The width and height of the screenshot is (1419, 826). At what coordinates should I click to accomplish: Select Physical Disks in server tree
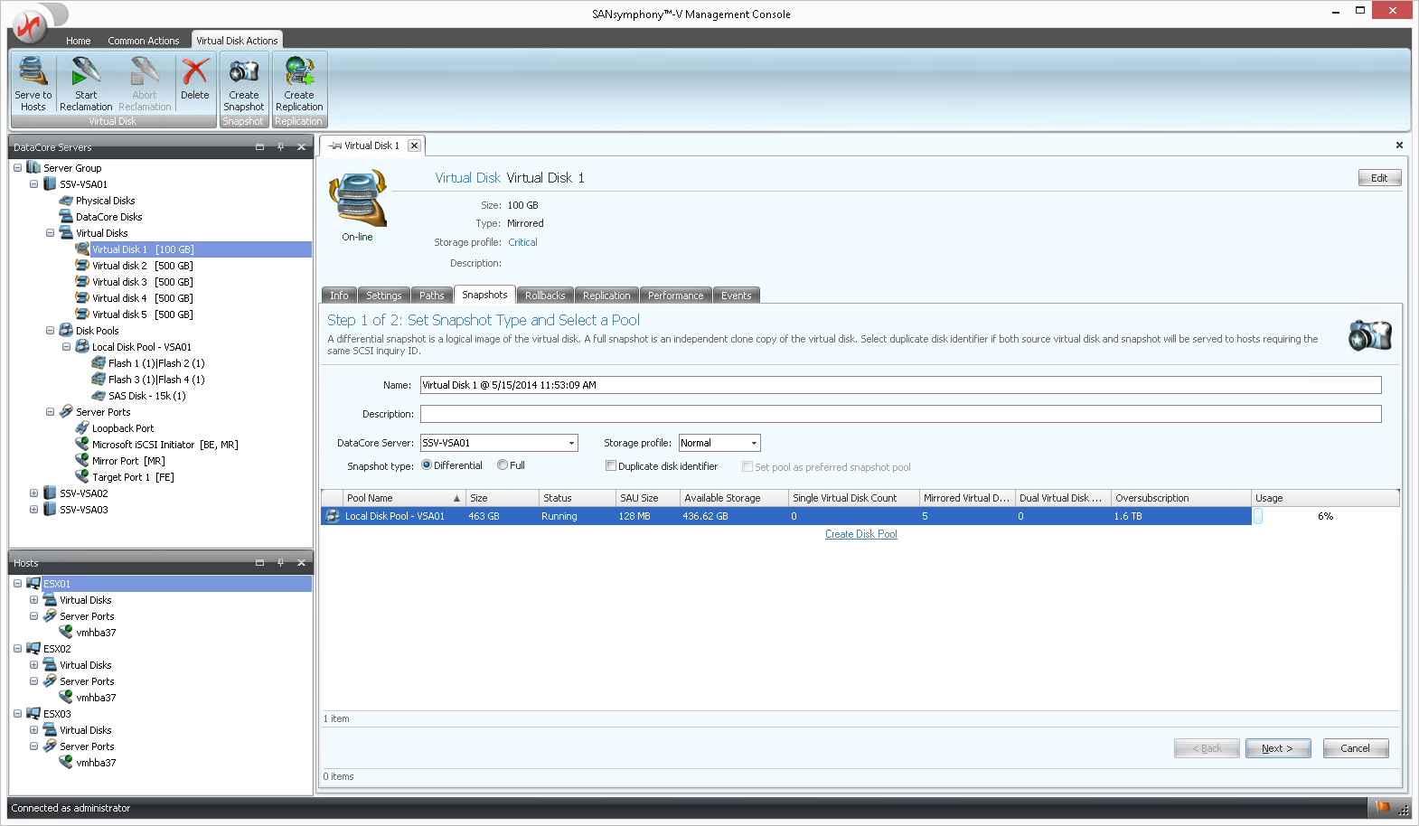pos(105,201)
